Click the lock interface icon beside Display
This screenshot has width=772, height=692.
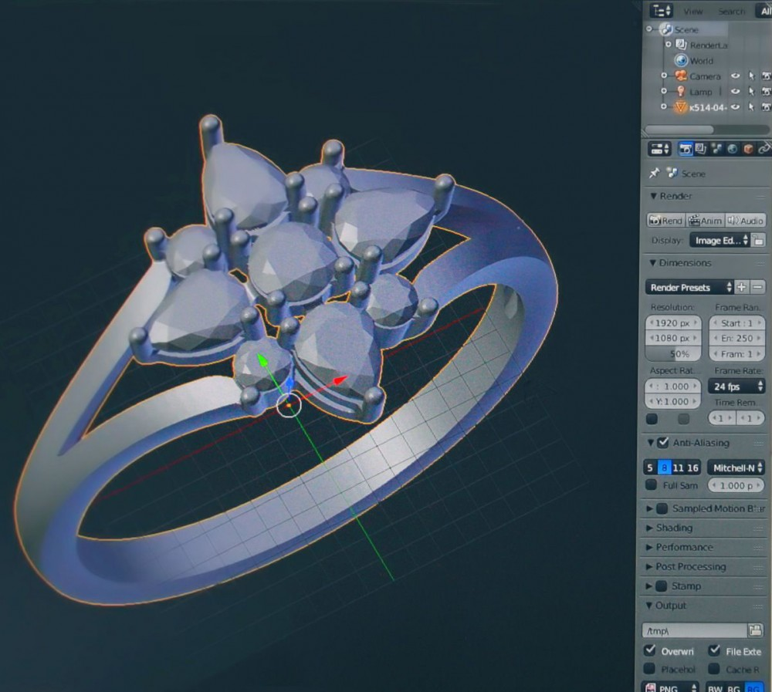tap(758, 240)
